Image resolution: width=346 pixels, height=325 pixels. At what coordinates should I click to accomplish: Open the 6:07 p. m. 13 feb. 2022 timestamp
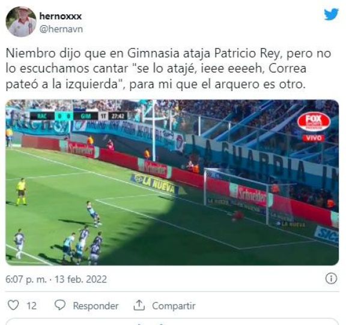point(56,279)
